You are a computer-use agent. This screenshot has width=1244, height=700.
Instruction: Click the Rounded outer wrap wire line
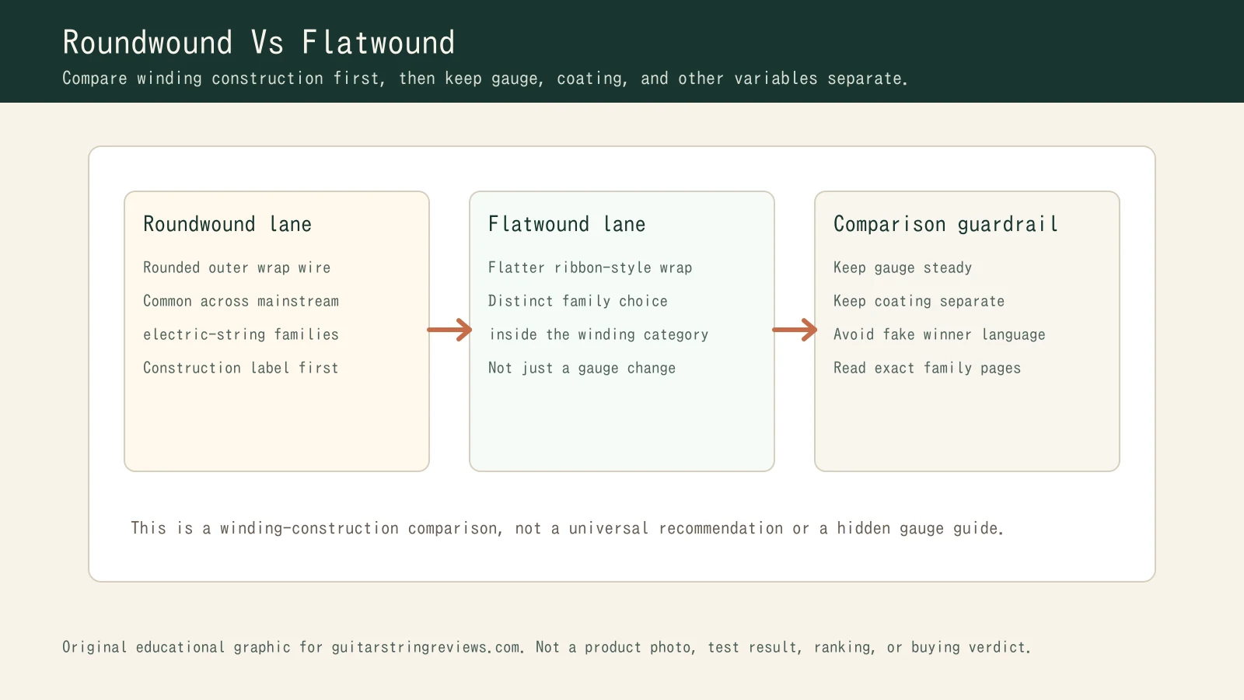click(x=236, y=268)
